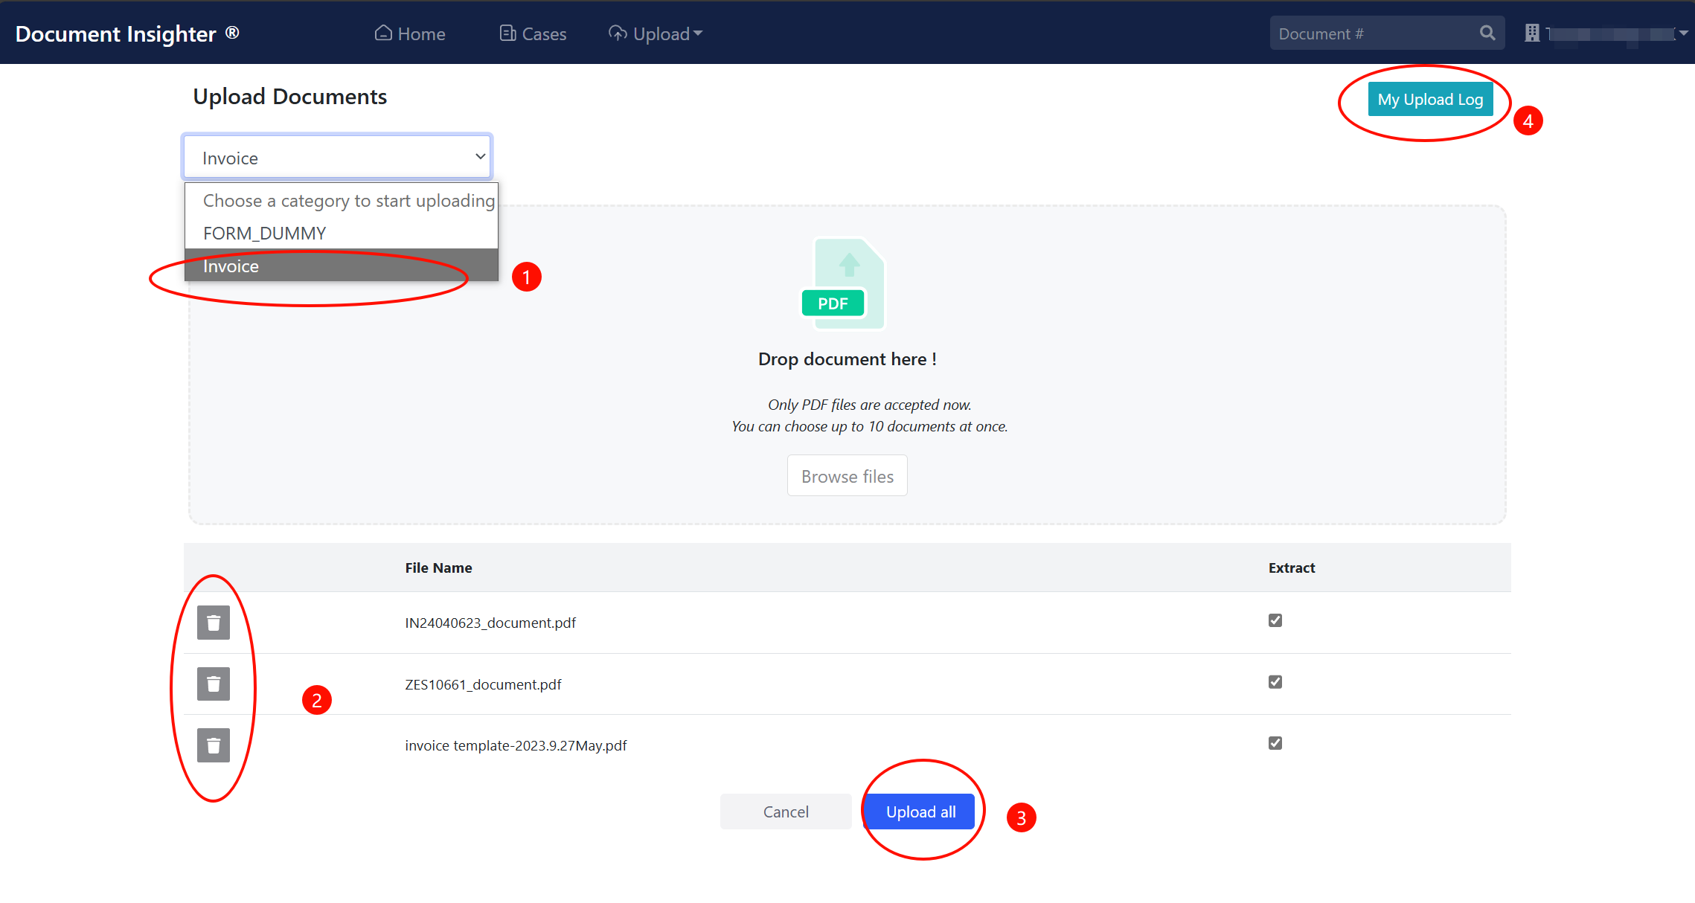Click the building organization icon
The width and height of the screenshot is (1695, 903).
(1532, 33)
